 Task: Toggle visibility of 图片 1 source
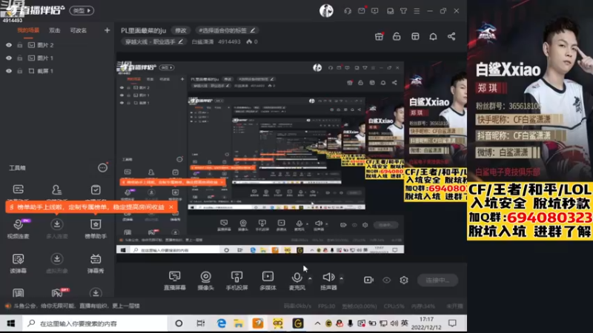9,58
